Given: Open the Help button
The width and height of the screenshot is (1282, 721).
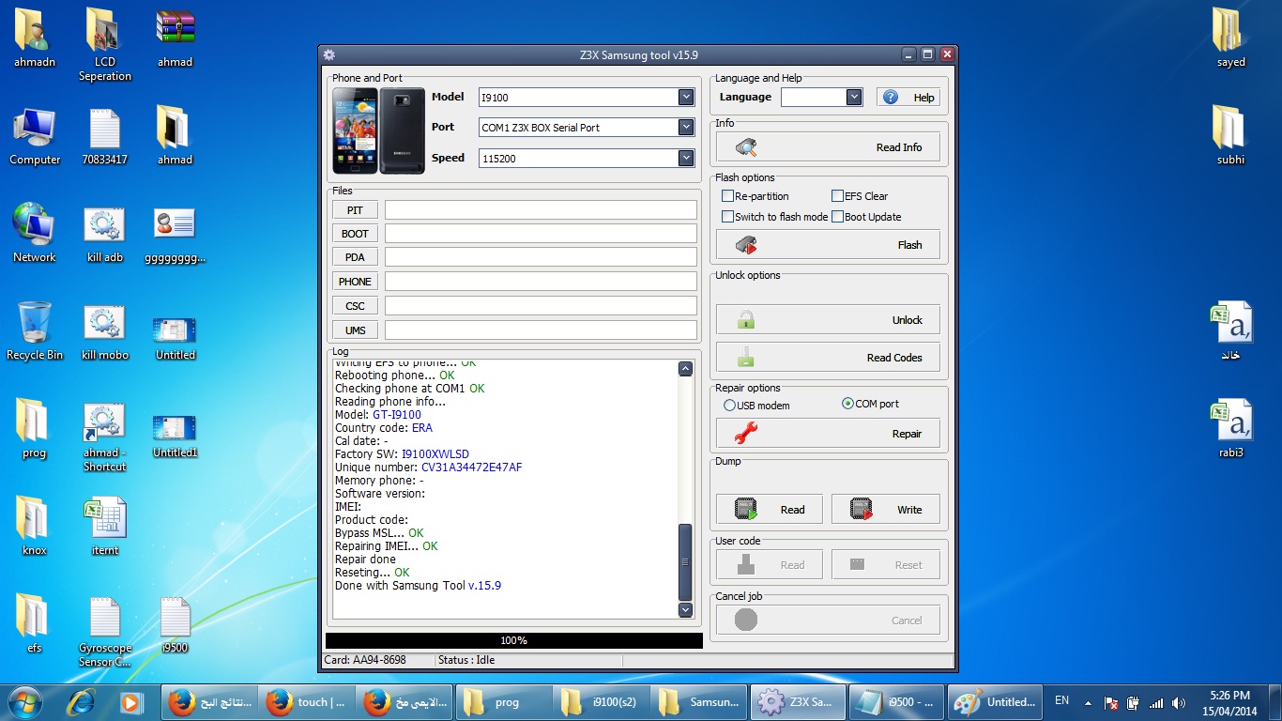Looking at the screenshot, I should (x=908, y=98).
